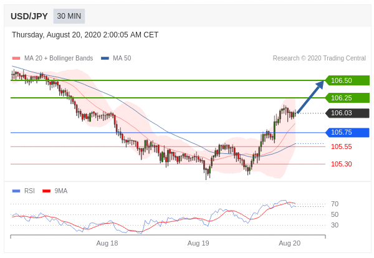Click the Aug 20 date axis label

pos(290,243)
